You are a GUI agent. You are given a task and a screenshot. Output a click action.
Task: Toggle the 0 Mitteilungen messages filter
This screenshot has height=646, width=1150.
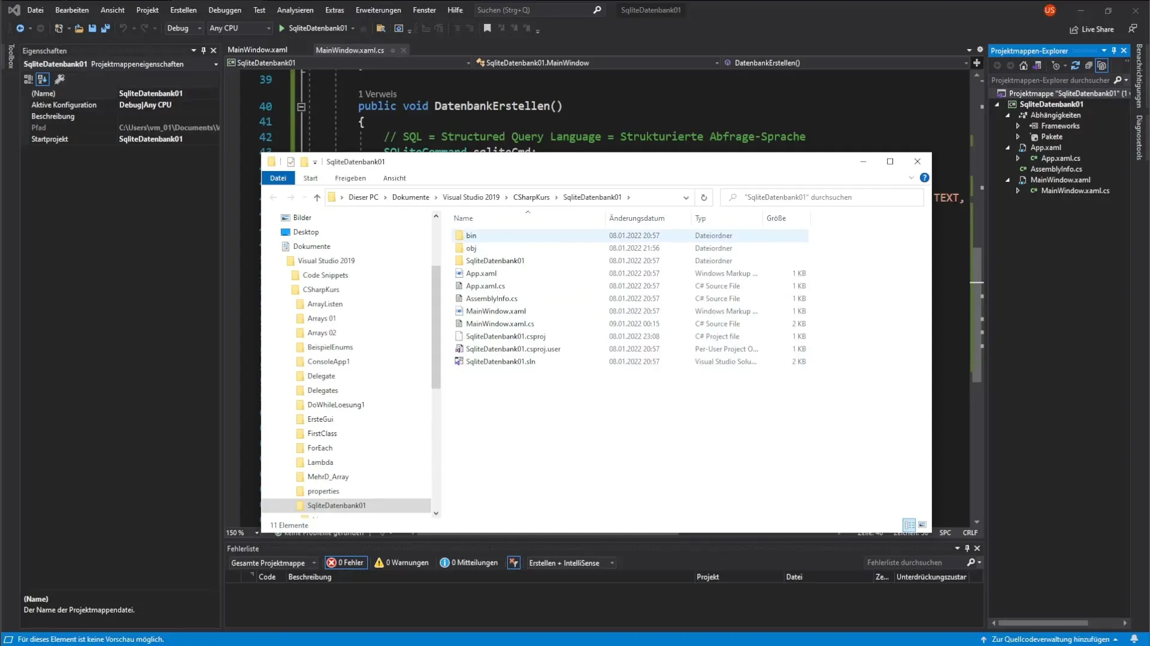(x=469, y=563)
